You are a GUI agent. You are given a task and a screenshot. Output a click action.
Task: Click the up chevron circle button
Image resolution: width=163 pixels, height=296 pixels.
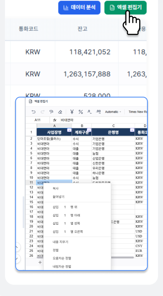(x=17, y=247)
